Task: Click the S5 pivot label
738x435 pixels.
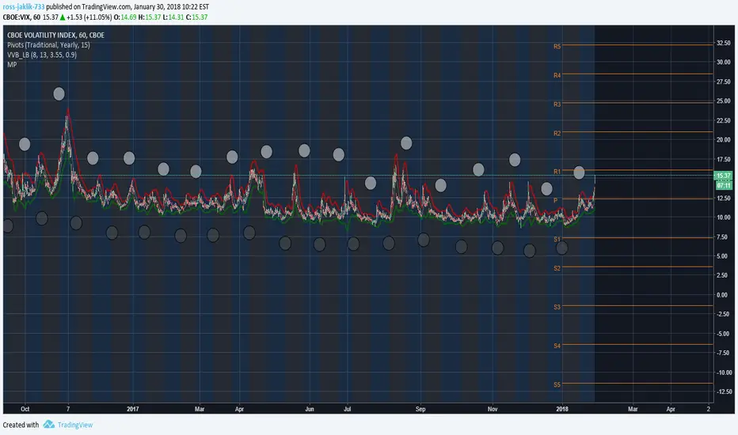Action: pos(557,384)
